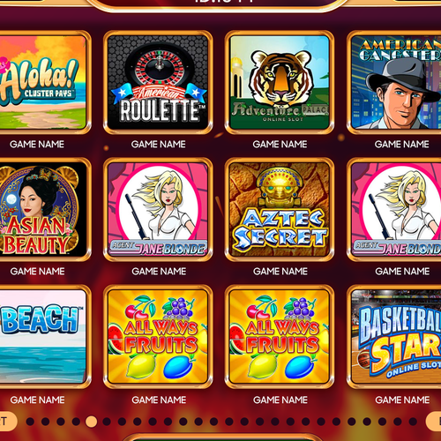Click the name label under Aztec Secret
Viewport: 441px width, 441px height.
pos(280,271)
